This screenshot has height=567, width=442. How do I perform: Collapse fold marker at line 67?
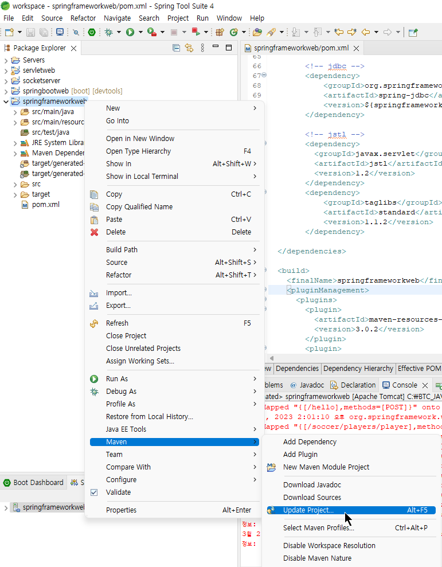pyautogui.click(x=264, y=75)
